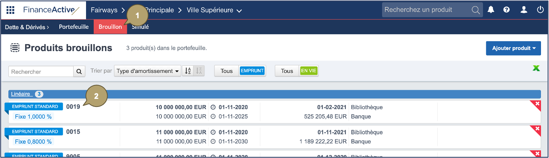Viewport: 549px width, 158px height.
Task: Click the notifications bell icon
Action: click(x=491, y=10)
